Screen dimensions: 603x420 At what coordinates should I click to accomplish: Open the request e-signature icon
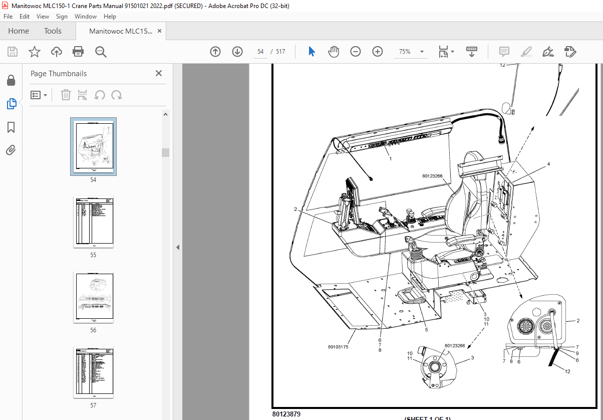(x=570, y=52)
